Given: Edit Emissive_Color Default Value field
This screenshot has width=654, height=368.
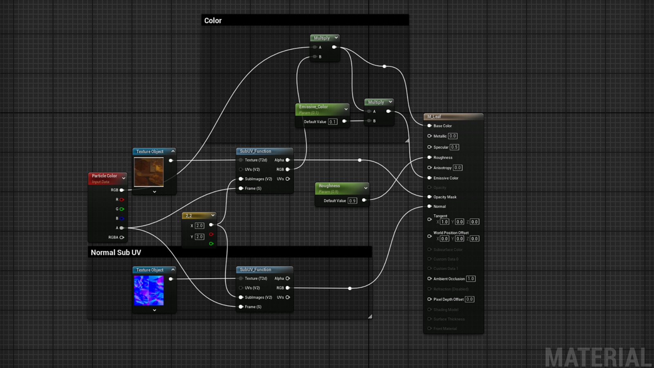Looking at the screenshot, I should click(333, 121).
